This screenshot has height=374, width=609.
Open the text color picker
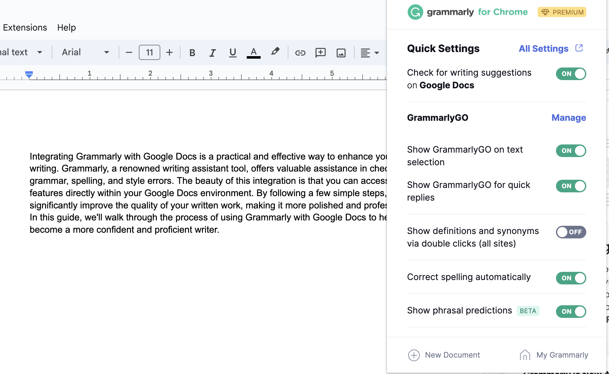pyautogui.click(x=254, y=53)
